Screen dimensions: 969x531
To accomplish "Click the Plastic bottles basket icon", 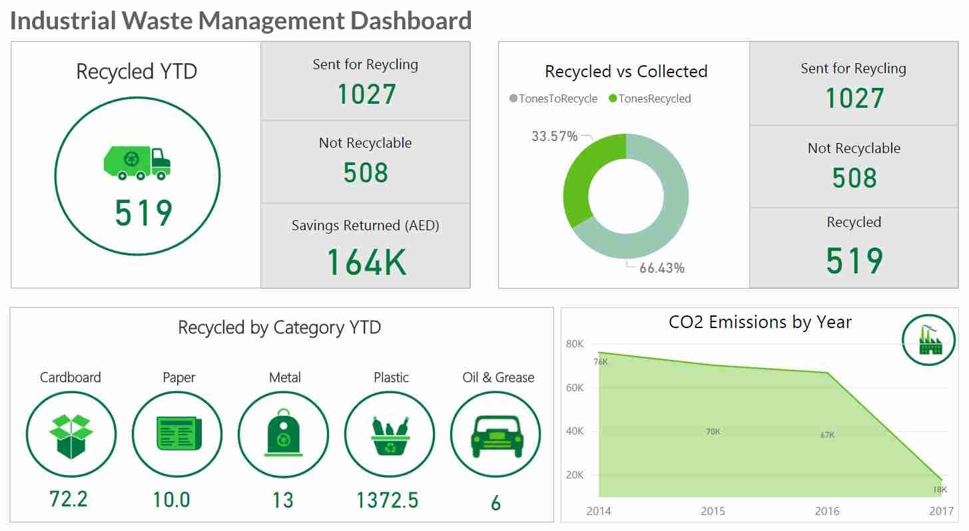I will coord(390,436).
